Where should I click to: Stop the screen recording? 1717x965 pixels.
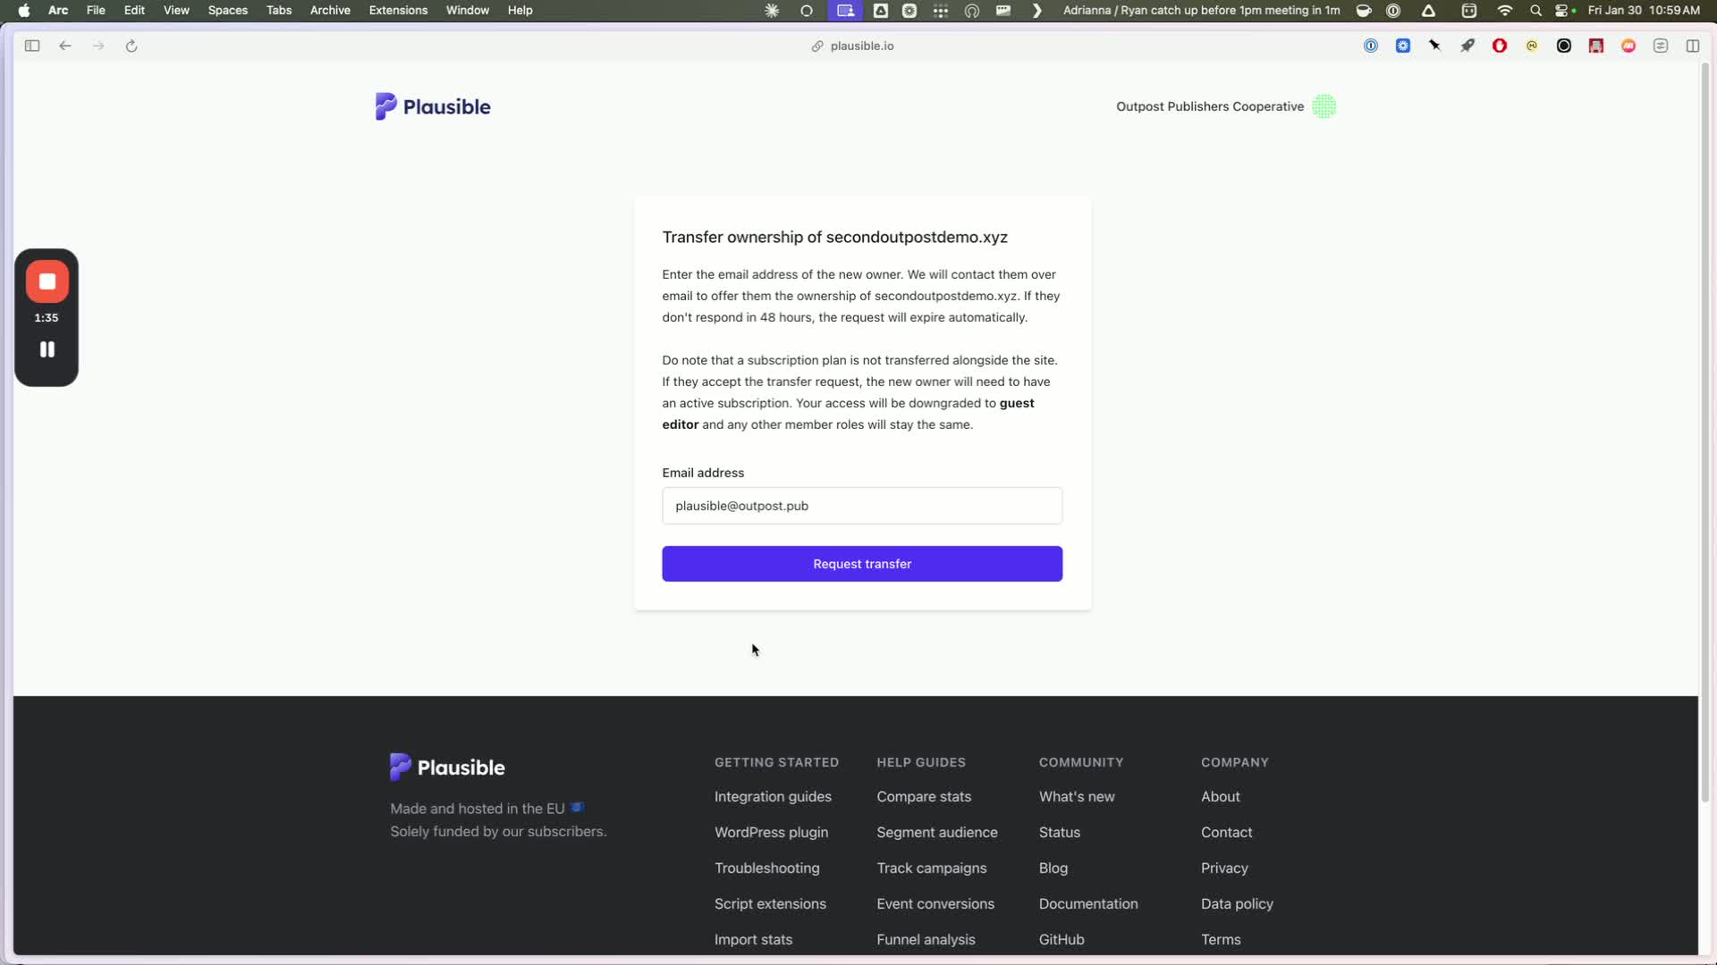pyautogui.click(x=47, y=281)
